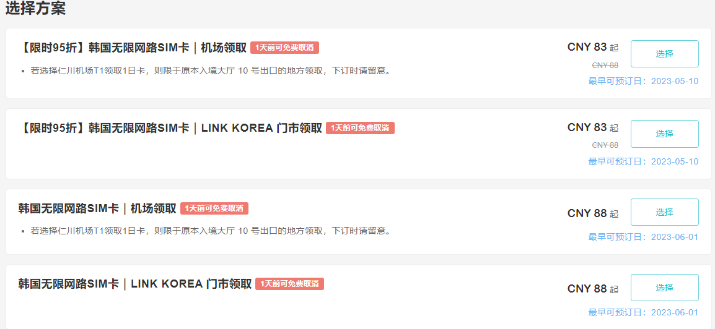
Task: Click 最早可预订日 2023-06-01 on the non-discounted LINK KOREA plan
Action: (643, 312)
